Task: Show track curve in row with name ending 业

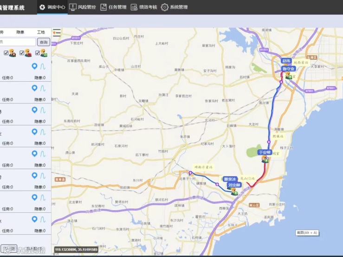Action: tap(43, 132)
